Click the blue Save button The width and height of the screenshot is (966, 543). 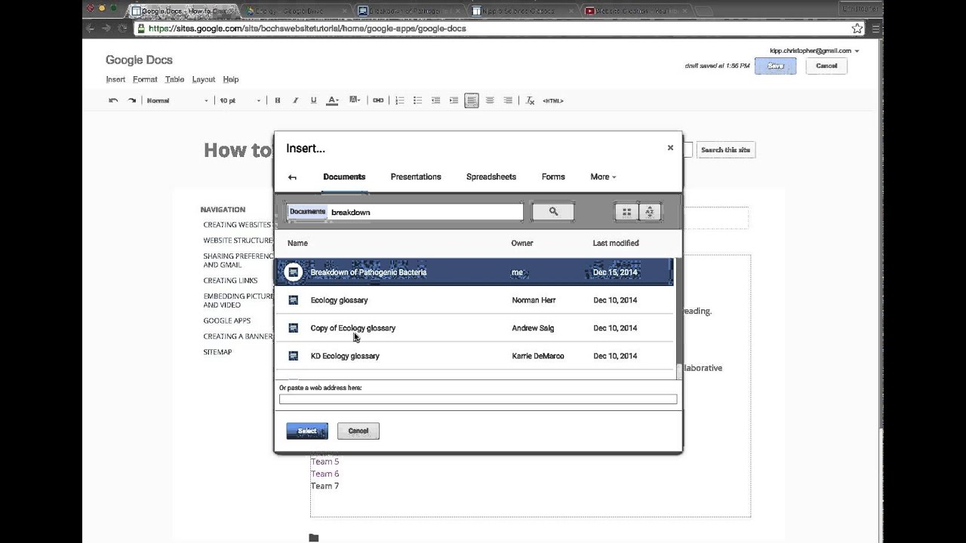click(x=775, y=66)
